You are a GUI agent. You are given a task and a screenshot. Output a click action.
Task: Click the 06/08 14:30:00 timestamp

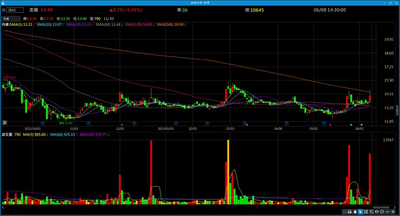(x=330, y=10)
